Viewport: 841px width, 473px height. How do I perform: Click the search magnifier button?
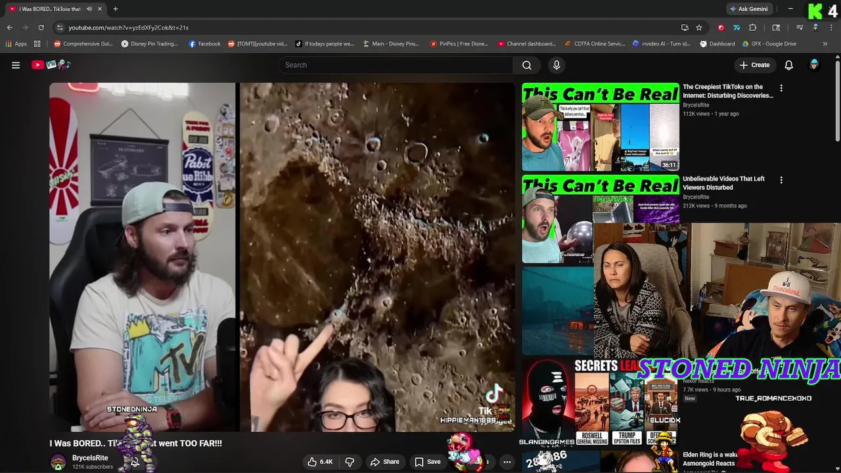click(x=527, y=65)
